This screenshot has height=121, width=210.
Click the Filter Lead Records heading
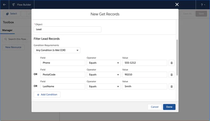click(47, 39)
